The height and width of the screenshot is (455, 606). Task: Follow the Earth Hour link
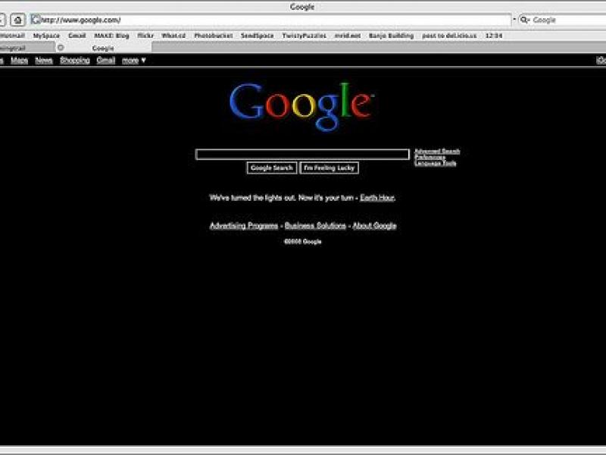tap(377, 198)
